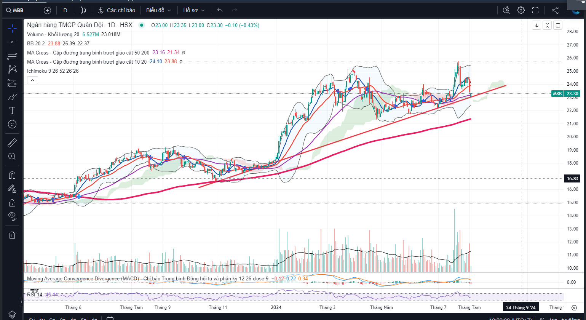Click the 28.00 price scale value
This screenshot has height=320, width=586.
point(572,32)
